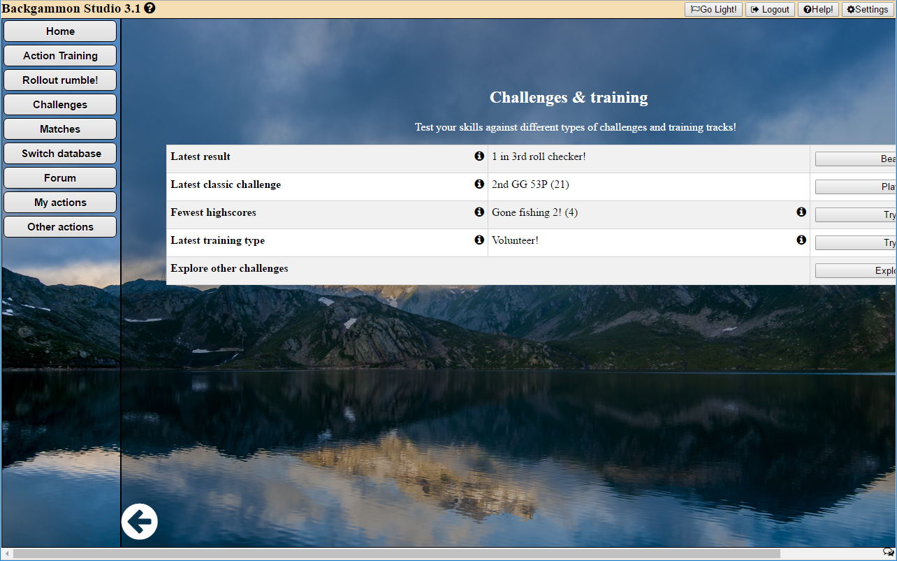Viewport: 897px width, 561px height.
Task: Open info icon for Latest classic challenge
Action: pyautogui.click(x=479, y=184)
